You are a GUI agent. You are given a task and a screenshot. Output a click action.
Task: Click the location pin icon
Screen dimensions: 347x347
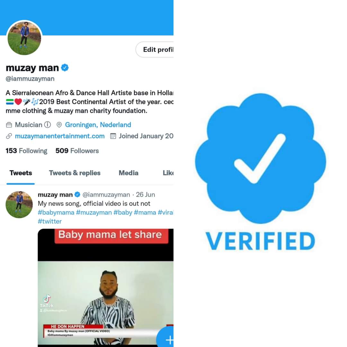click(x=59, y=125)
